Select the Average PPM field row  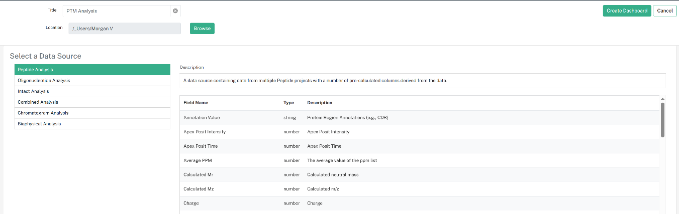[x=419, y=160]
